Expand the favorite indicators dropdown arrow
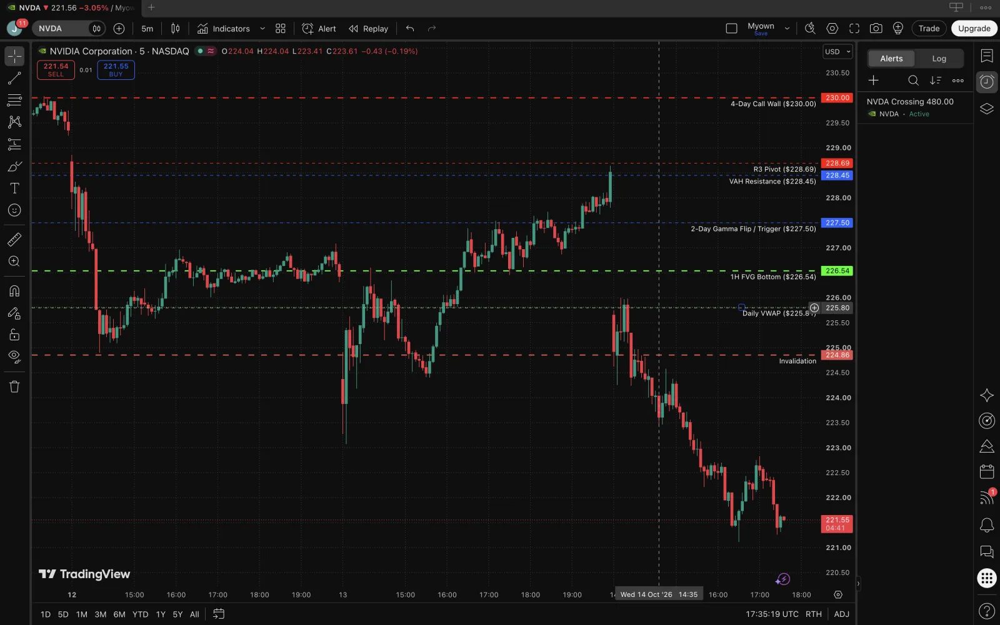The height and width of the screenshot is (625, 1000). tap(262, 29)
